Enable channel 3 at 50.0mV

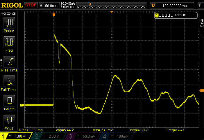[x=84, y=136]
